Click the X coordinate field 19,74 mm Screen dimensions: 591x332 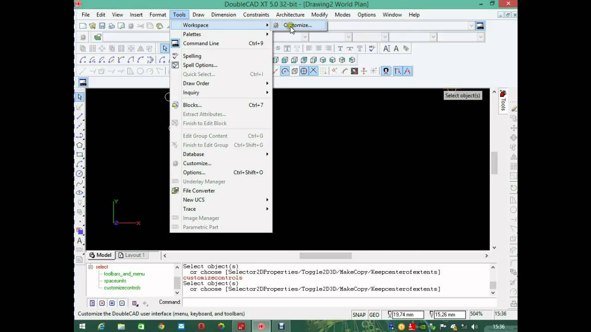click(x=408, y=315)
